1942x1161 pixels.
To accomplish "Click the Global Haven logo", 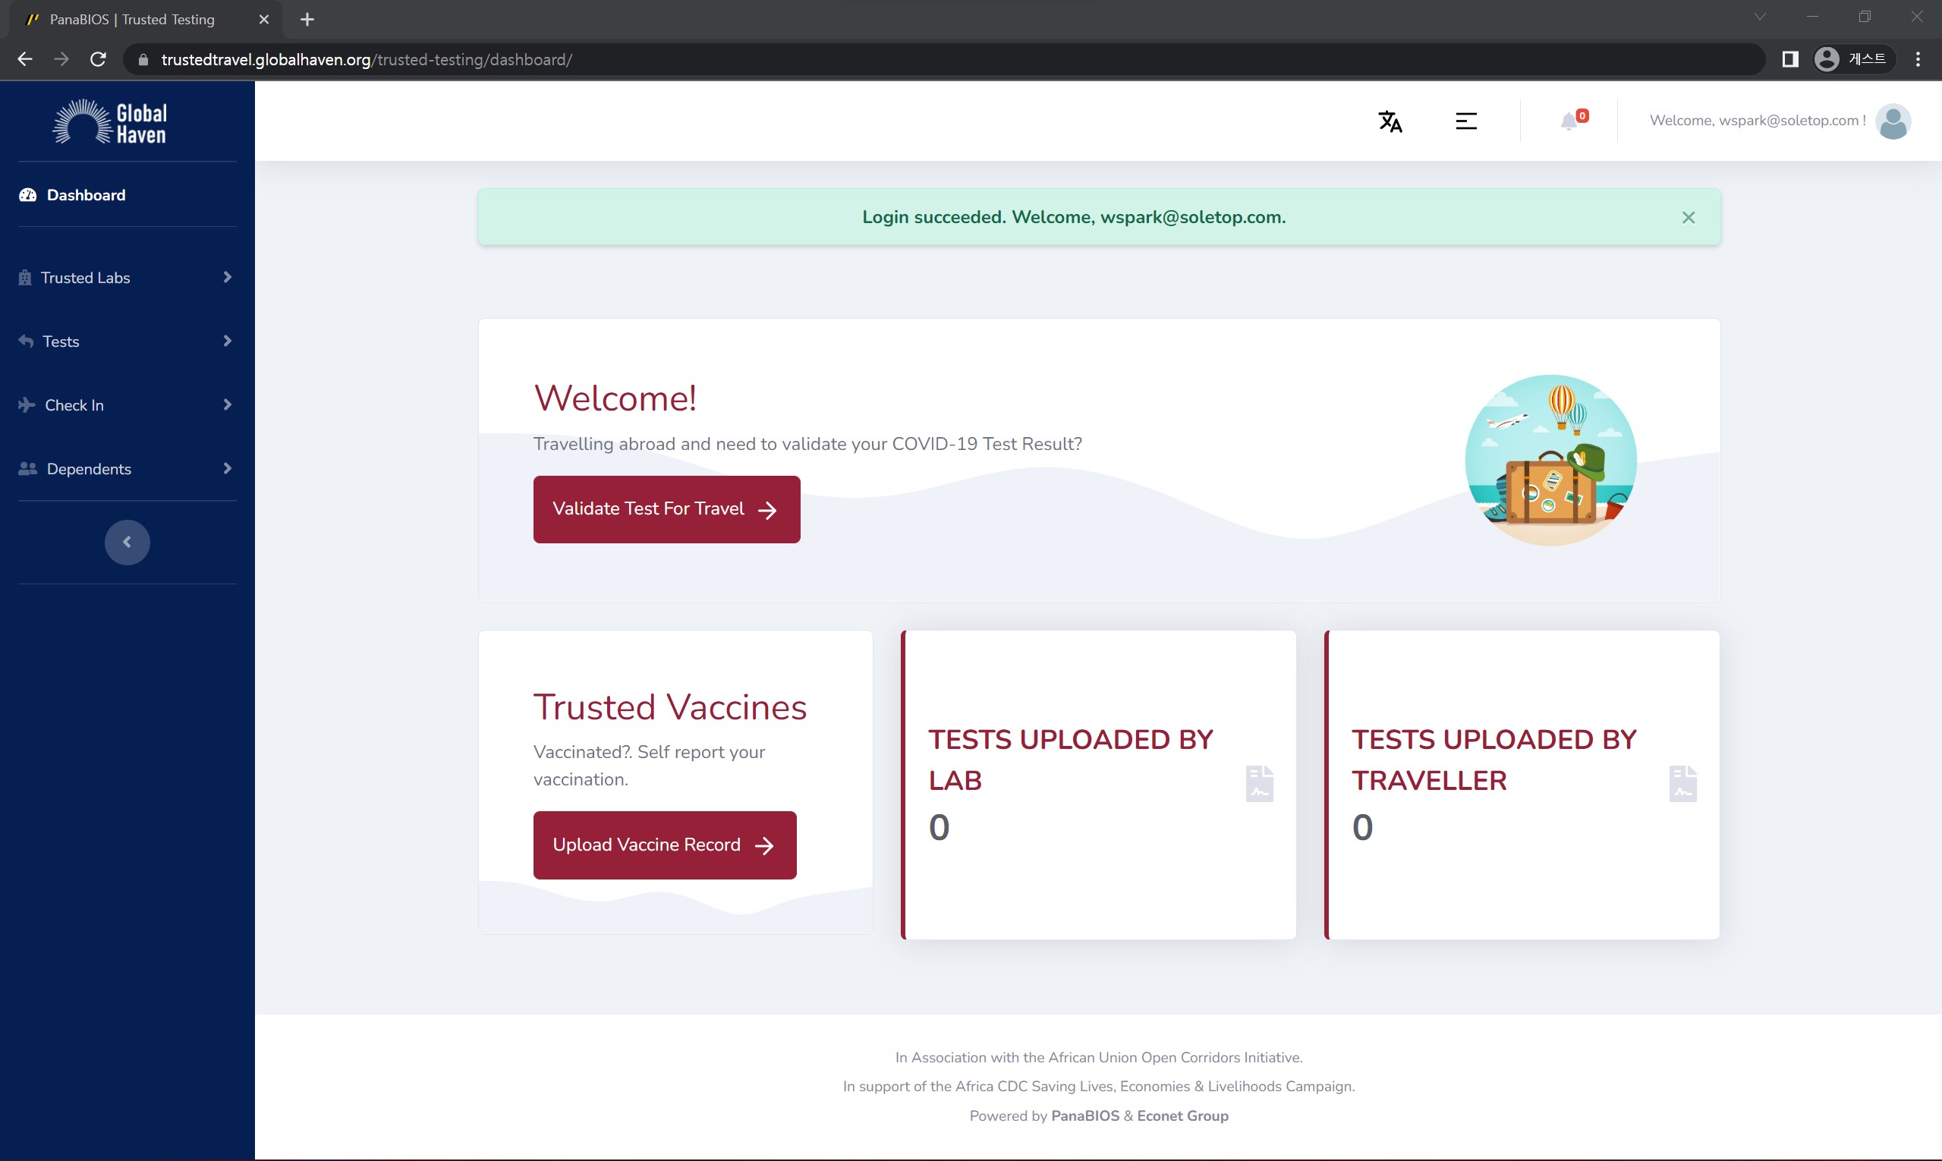I will (x=110, y=123).
